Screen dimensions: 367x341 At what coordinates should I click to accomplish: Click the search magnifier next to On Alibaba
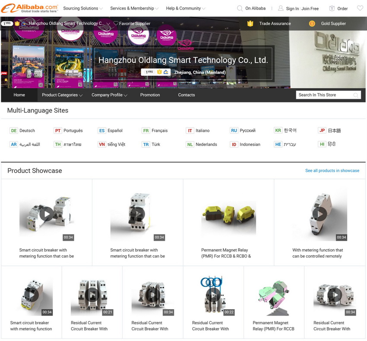[x=240, y=8]
